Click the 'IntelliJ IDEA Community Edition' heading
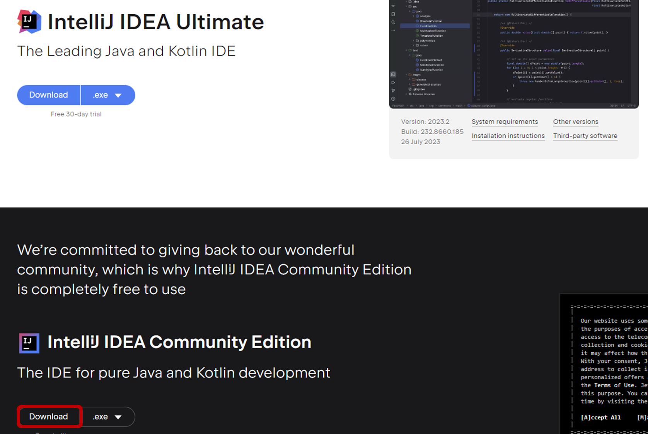The height and width of the screenshot is (434, 648). [179, 342]
